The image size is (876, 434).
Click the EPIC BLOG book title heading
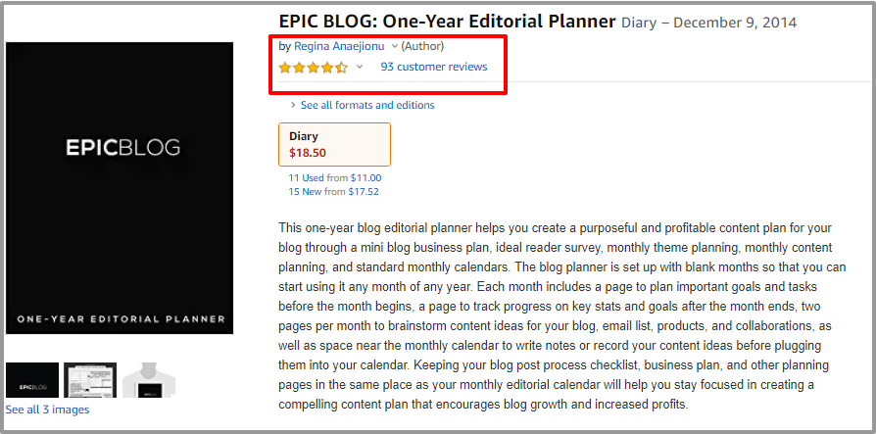tap(447, 22)
